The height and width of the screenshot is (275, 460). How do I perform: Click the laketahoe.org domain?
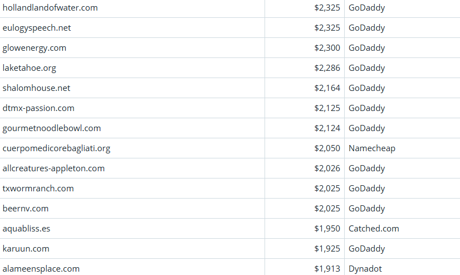(x=30, y=68)
